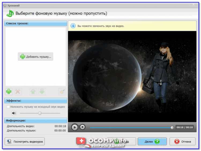Open 'Посмотреть видеоурок' tutorial button
Image resolution: width=201 pixels, height=151 pixels.
point(25,141)
